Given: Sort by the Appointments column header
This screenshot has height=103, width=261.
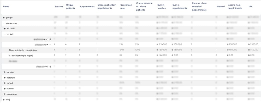Looking at the screenshot, I should pos(87,7).
